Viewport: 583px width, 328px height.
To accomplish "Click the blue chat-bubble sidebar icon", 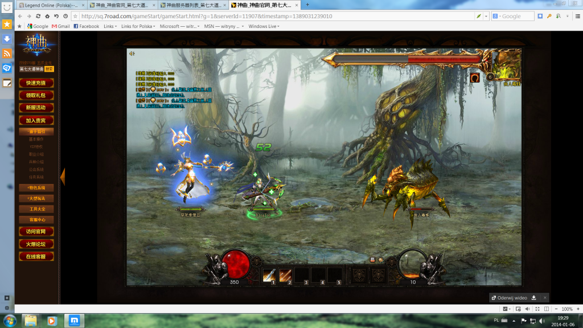I will click(7, 68).
